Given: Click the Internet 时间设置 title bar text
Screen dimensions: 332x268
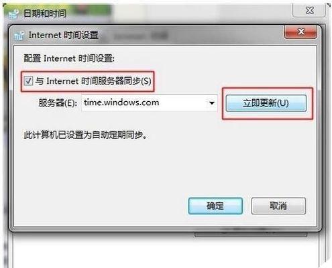Looking at the screenshot, I should point(64,36).
